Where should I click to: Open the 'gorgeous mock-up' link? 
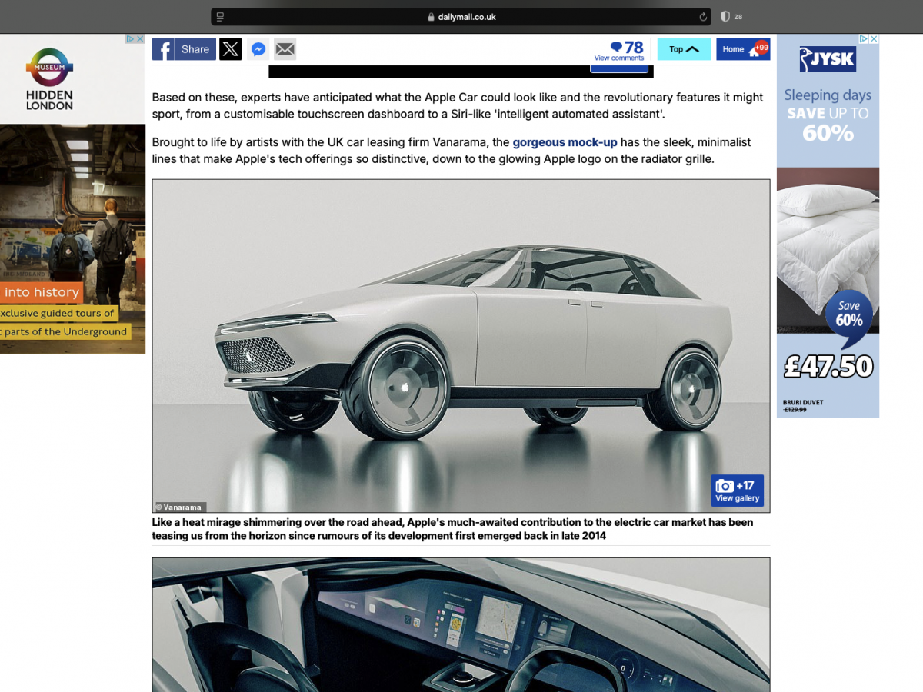565,142
